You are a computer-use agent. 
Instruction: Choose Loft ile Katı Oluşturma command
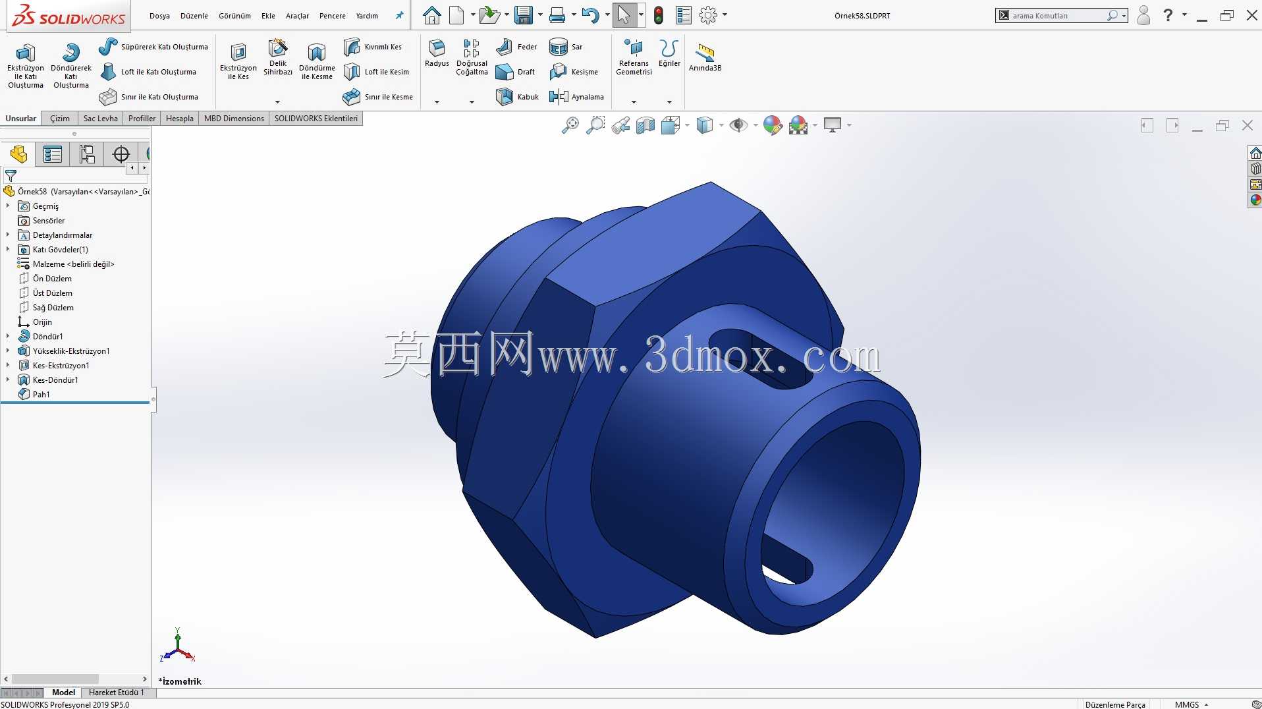pyautogui.click(x=148, y=72)
